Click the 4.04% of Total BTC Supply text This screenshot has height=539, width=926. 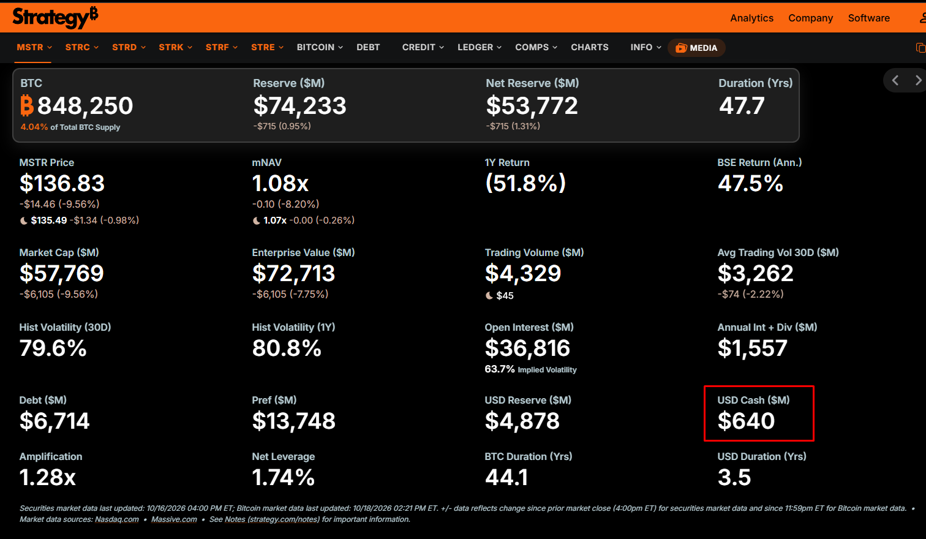point(70,127)
